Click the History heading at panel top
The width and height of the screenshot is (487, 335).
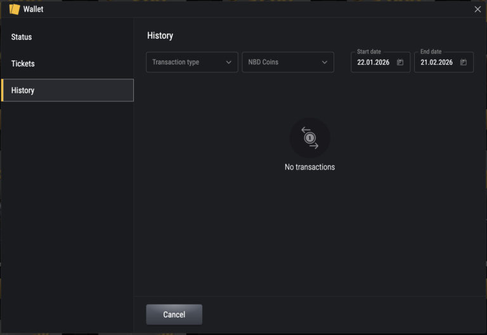click(x=160, y=36)
